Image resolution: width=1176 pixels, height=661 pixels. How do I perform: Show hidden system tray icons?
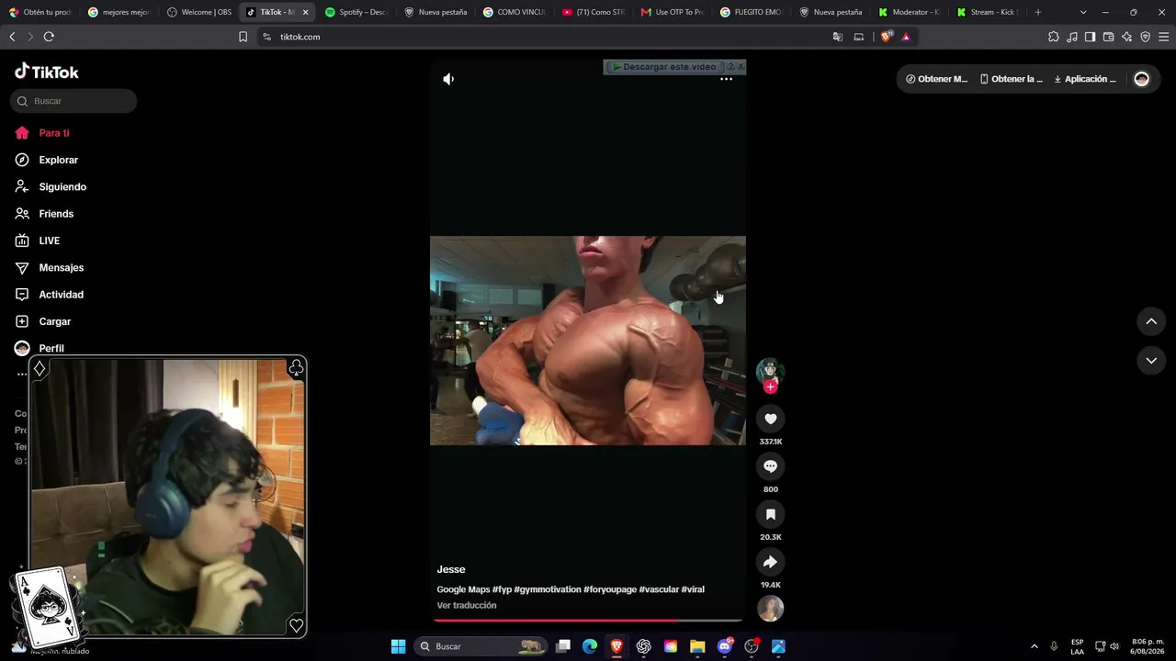coord(1035,646)
